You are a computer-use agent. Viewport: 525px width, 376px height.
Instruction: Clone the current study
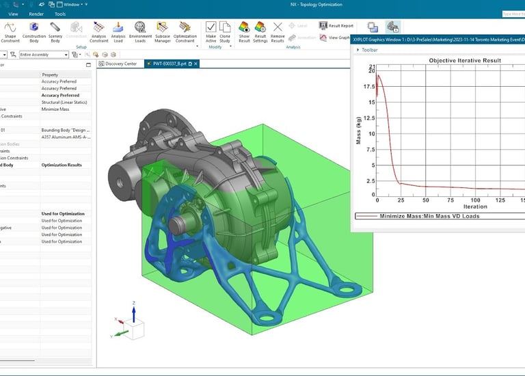click(x=225, y=32)
